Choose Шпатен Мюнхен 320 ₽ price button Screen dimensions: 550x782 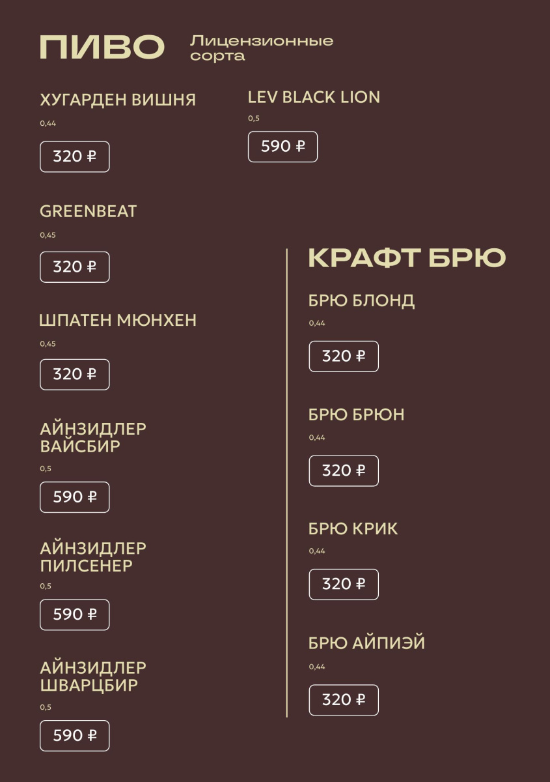75,375
